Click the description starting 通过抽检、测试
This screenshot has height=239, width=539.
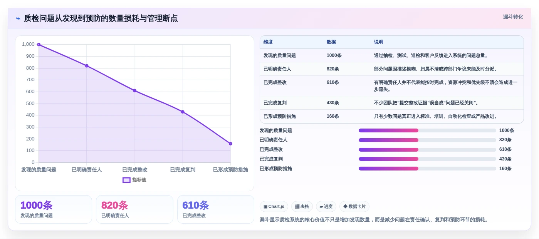432,55
